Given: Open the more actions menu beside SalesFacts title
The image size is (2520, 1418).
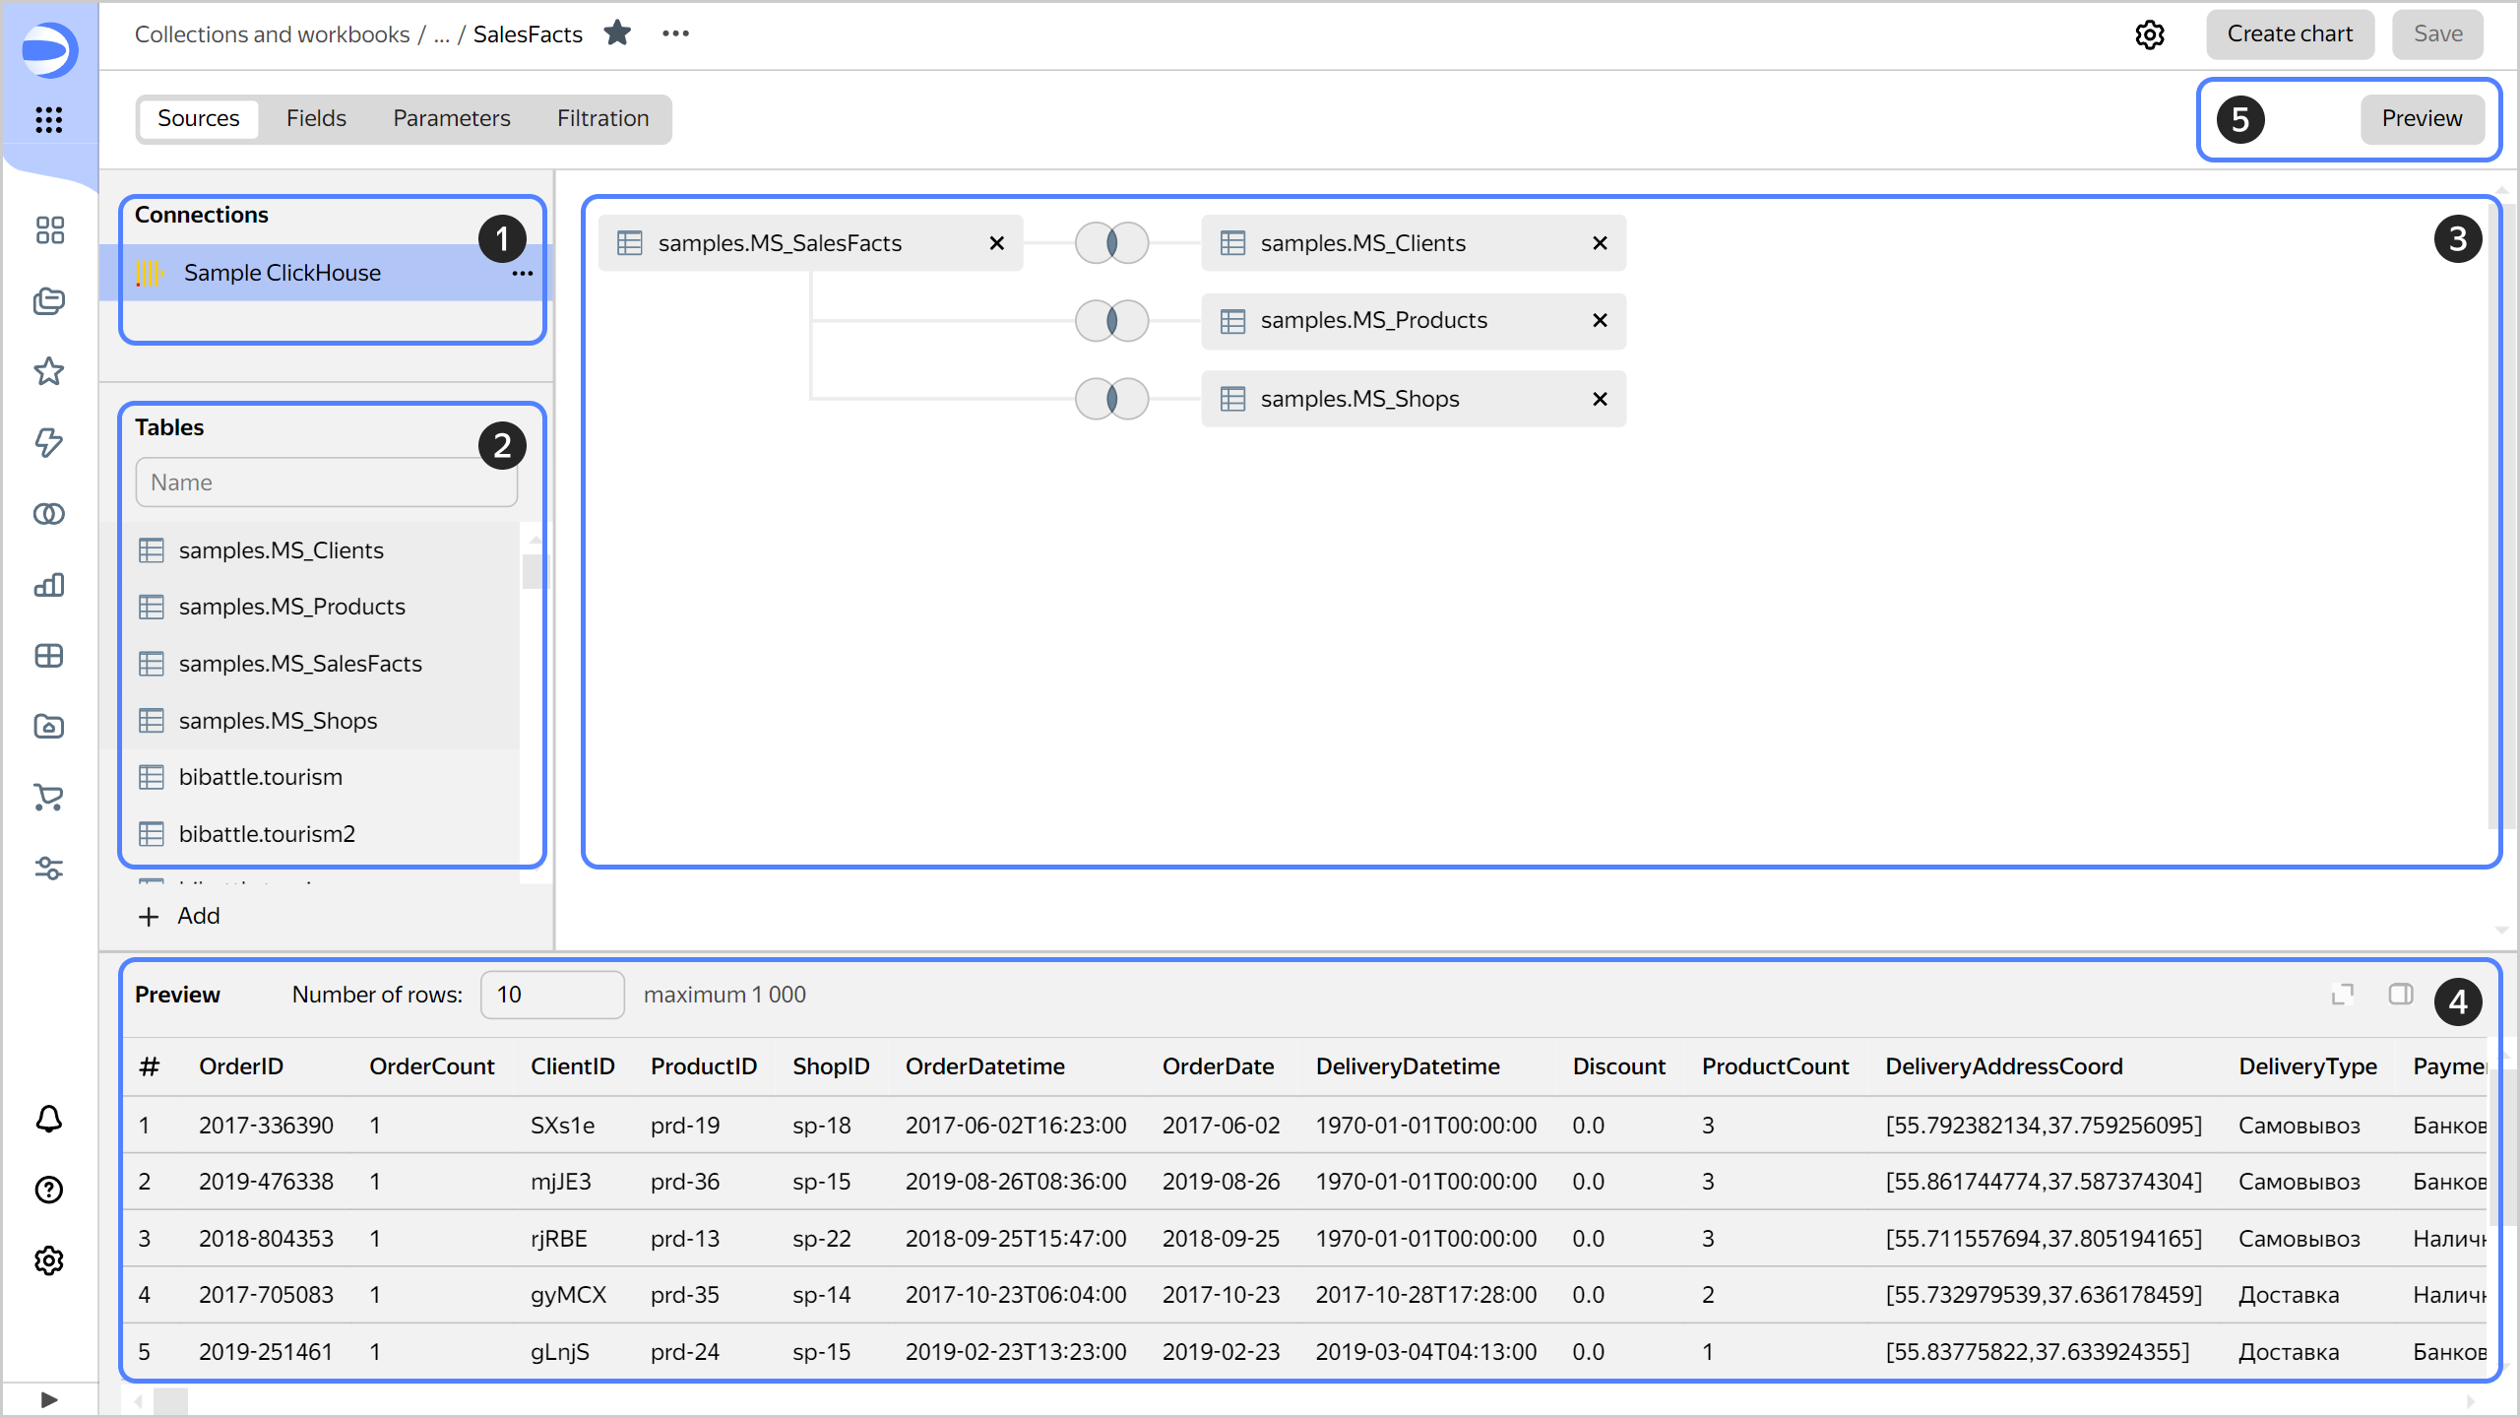Looking at the screenshot, I should [x=675, y=33].
